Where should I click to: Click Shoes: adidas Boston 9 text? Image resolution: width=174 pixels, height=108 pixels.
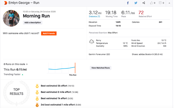147,54
